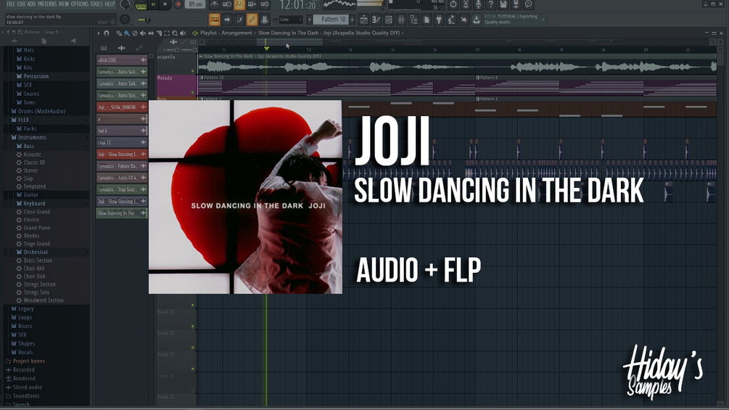Image resolution: width=729 pixels, height=410 pixels.
Task: Click the record button
Action: [x=178, y=4]
